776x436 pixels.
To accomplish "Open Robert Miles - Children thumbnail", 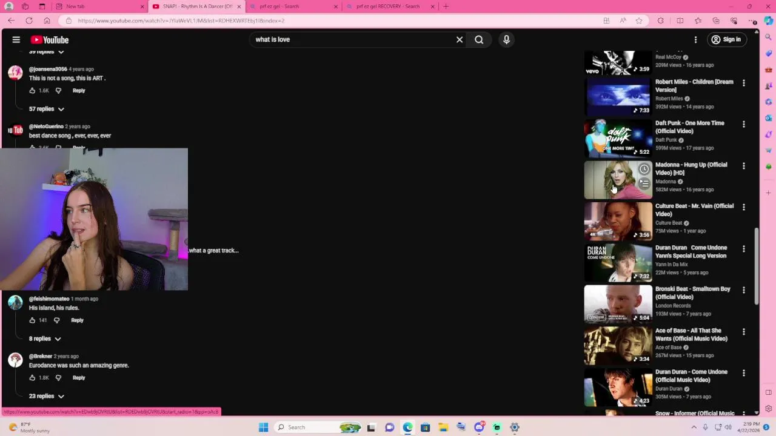I will click(618, 96).
